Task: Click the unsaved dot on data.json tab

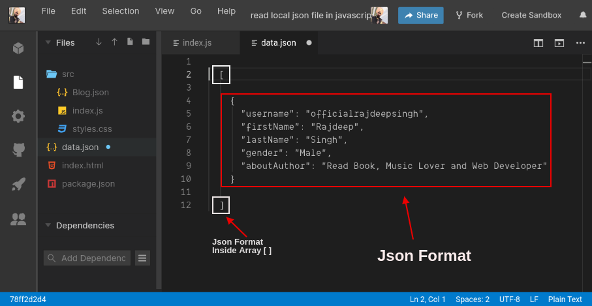Action: tap(309, 42)
